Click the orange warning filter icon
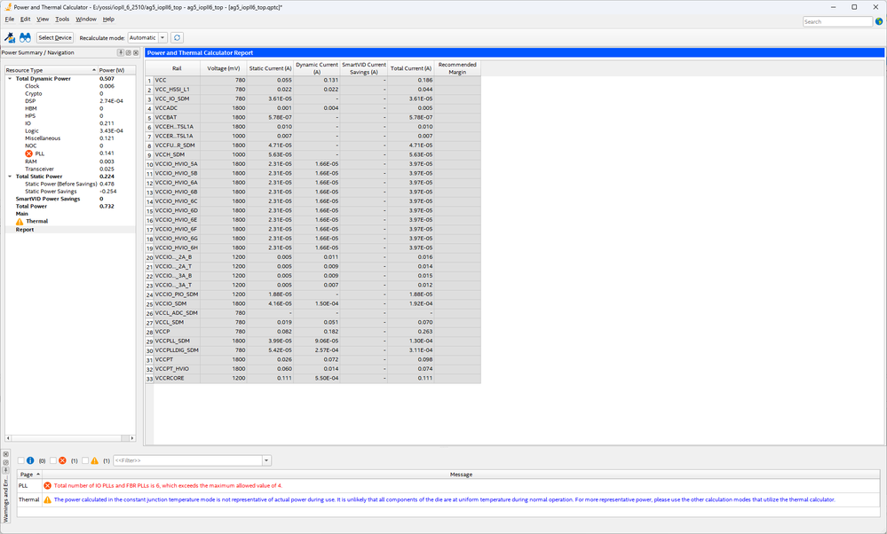The height and width of the screenshot is (534, 887). [94, 460]
